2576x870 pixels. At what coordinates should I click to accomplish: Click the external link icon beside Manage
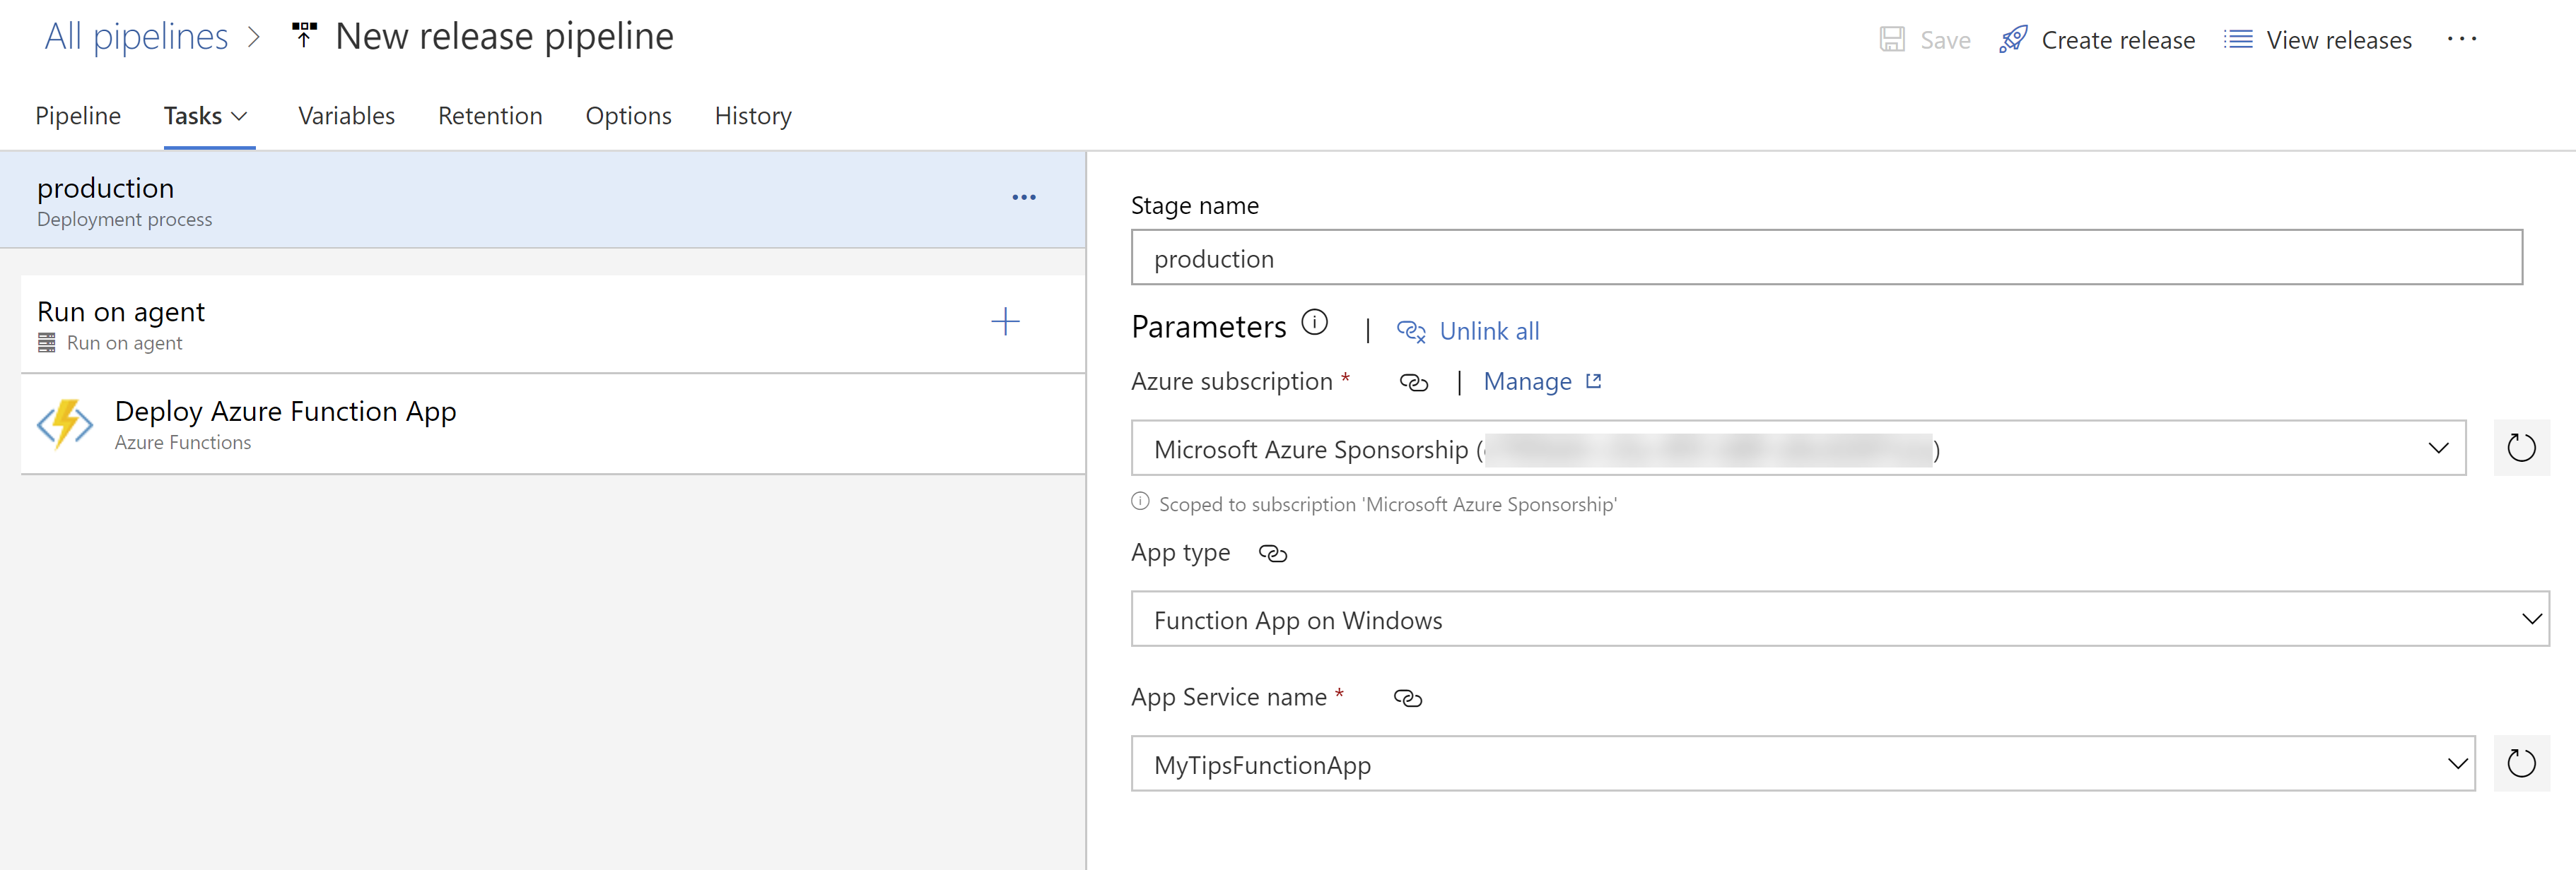click(x=1594, y=381)
